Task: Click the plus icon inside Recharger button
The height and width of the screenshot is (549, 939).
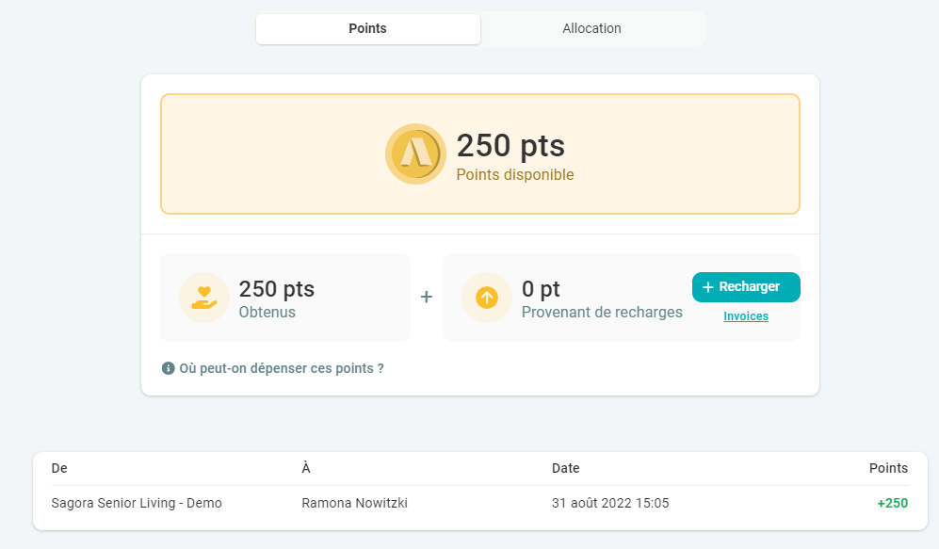Action: click(x=708, y=287)
